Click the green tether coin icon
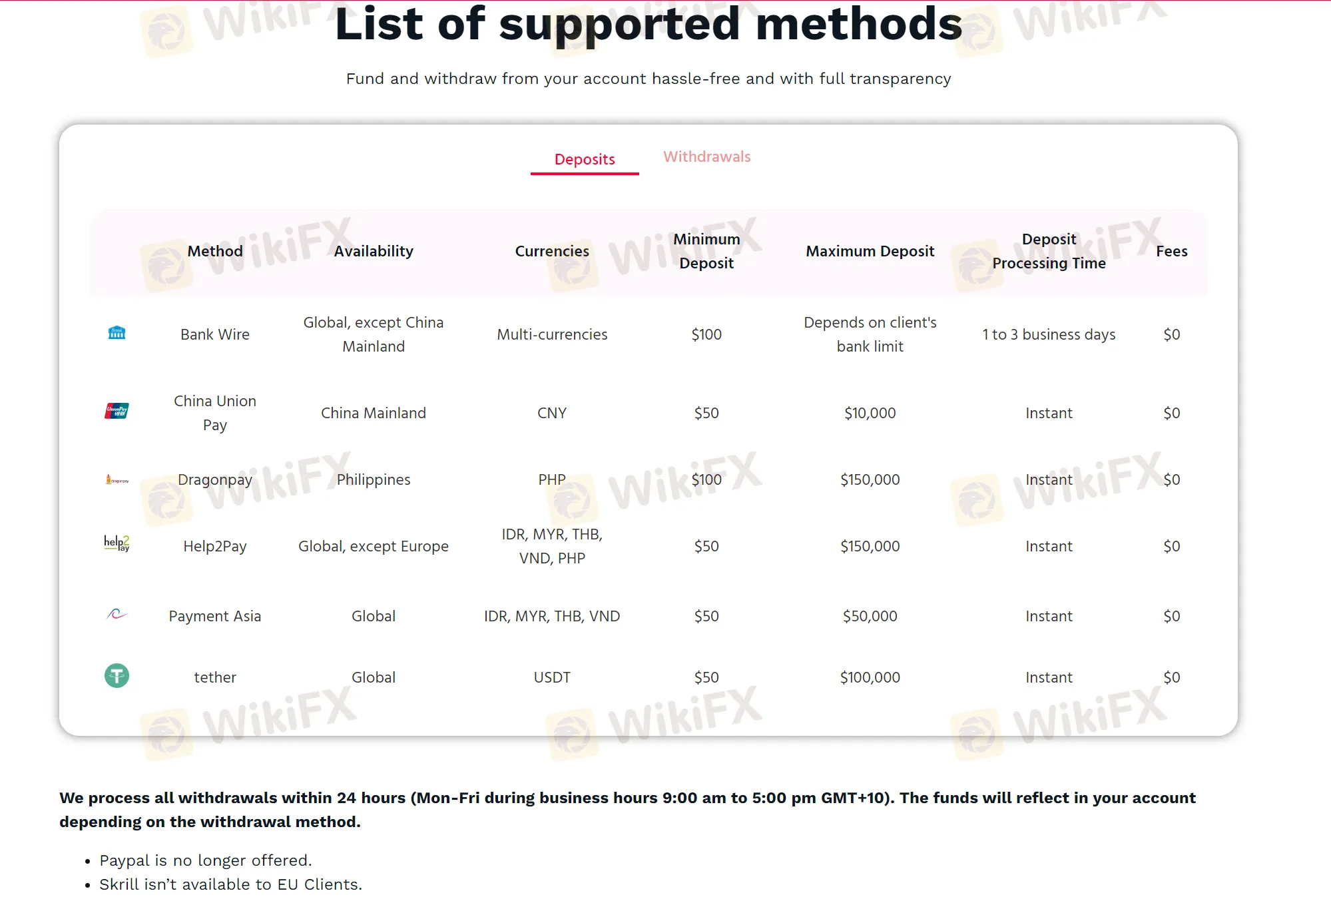 pyautogui.click(x=117, y=676)
